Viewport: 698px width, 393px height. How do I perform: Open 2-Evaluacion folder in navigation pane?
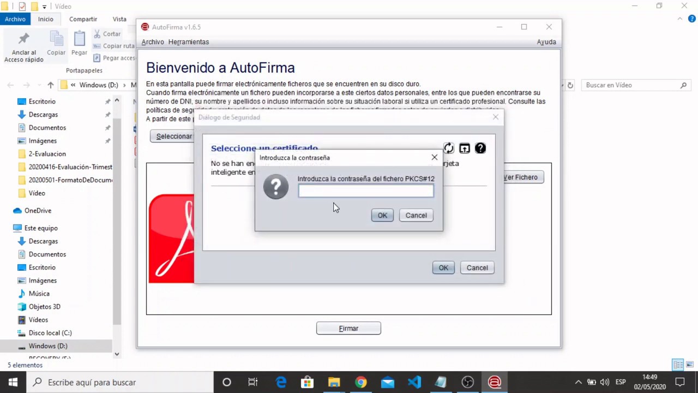click(x=47, y=154)
